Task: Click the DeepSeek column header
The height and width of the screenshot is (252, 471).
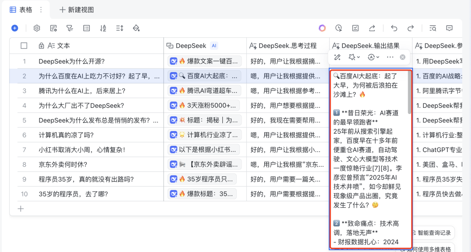Action: (x=205, y=46)
